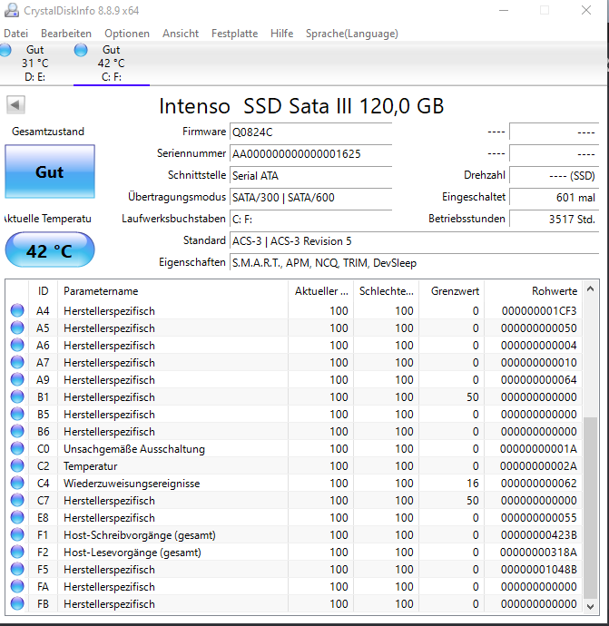Click the Laufwerksbuchstaben field C: F:
Image resolution: width=609 pixels, height=626 pixels.
[x=310, y=220]
